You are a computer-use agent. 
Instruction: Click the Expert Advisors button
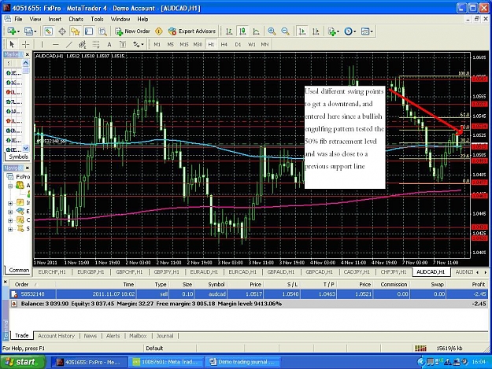pyautogui.click(x=192, y=31)
